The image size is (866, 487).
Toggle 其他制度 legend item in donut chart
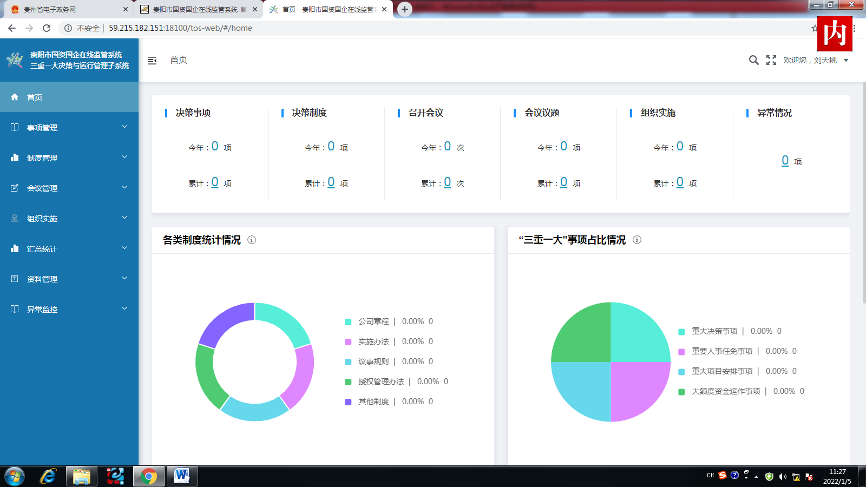coord(373,402)
